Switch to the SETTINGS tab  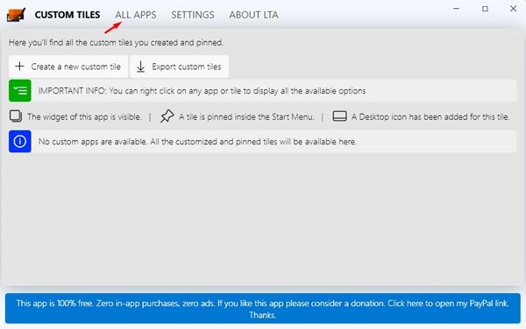click(193, 15)
